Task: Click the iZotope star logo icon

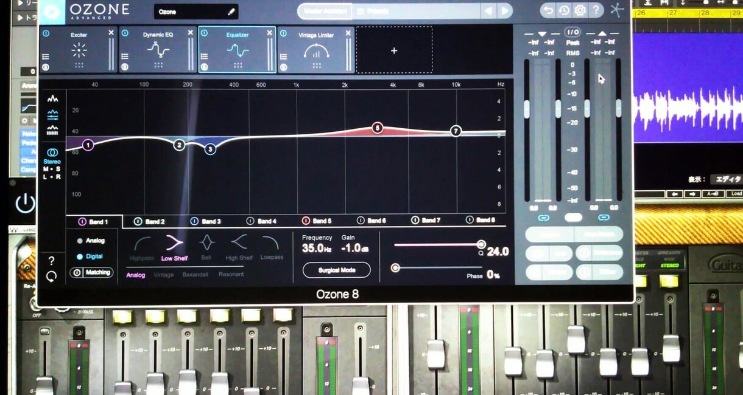Action: coord(618,10)
